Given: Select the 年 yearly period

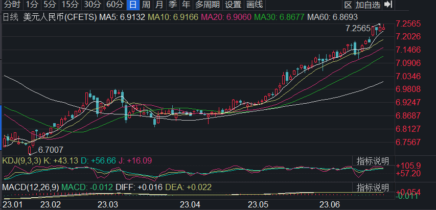Looking at the screenshot, I should coord(186,6).
